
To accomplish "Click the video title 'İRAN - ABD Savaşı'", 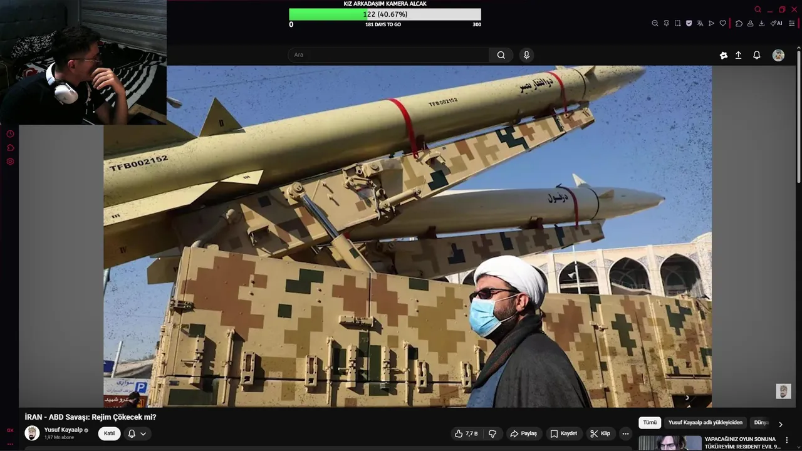I will (x=90, y=417).
